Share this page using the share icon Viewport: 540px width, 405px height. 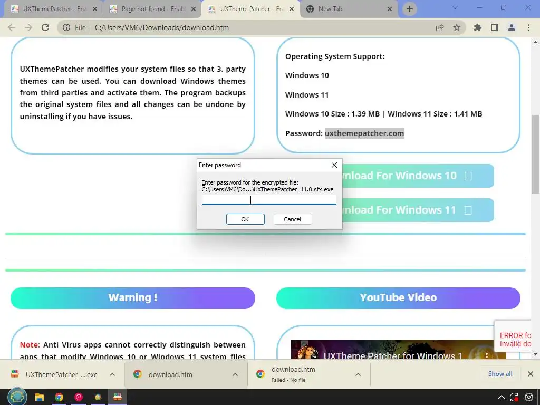coord(440,27)
